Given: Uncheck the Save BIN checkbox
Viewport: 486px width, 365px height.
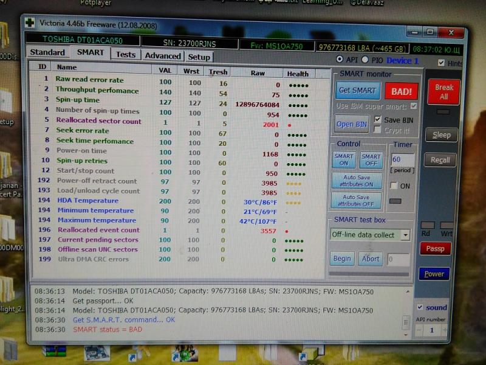Looking at the screenshot, I should [x=377, y=119].
